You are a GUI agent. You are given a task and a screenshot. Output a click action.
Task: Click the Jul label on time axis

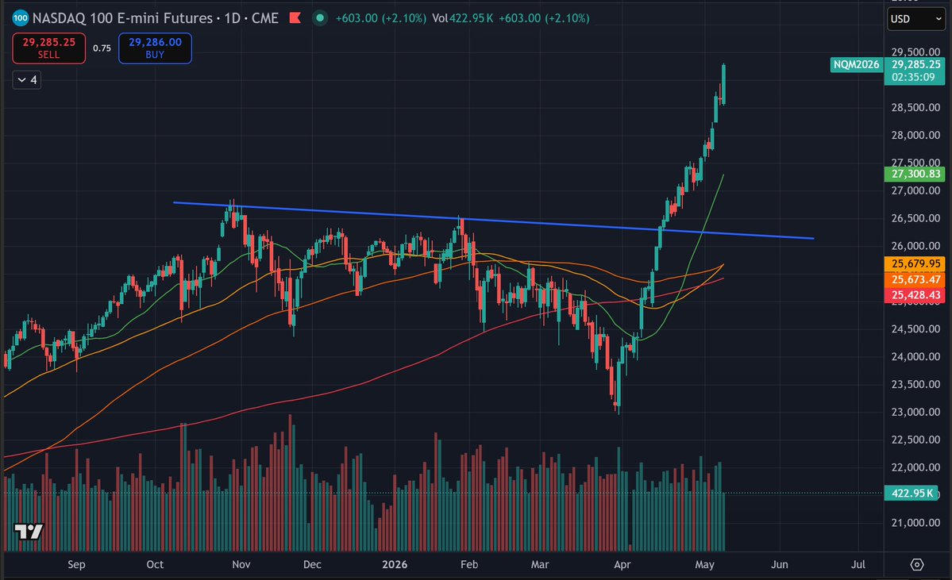tap(858, 565)
